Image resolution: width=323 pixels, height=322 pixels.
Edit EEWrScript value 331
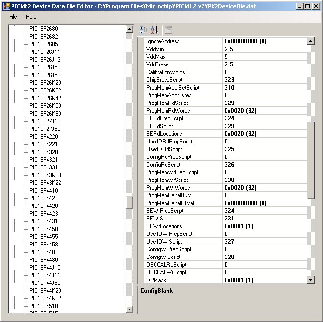click(265, 219)
